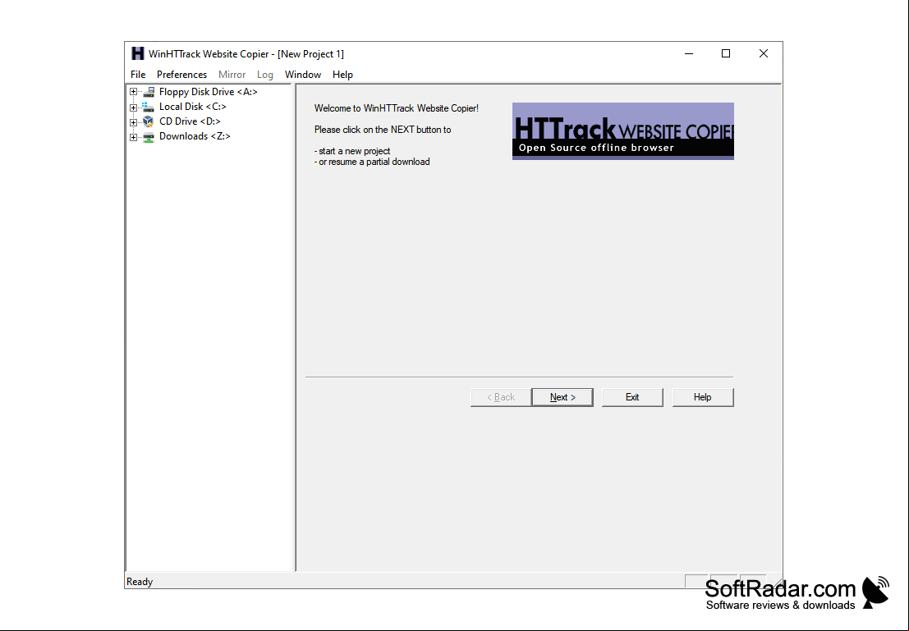Click the window resize grip in status bar
The width and height of the screenshot is (909, 631).
[x=777, y=583]
